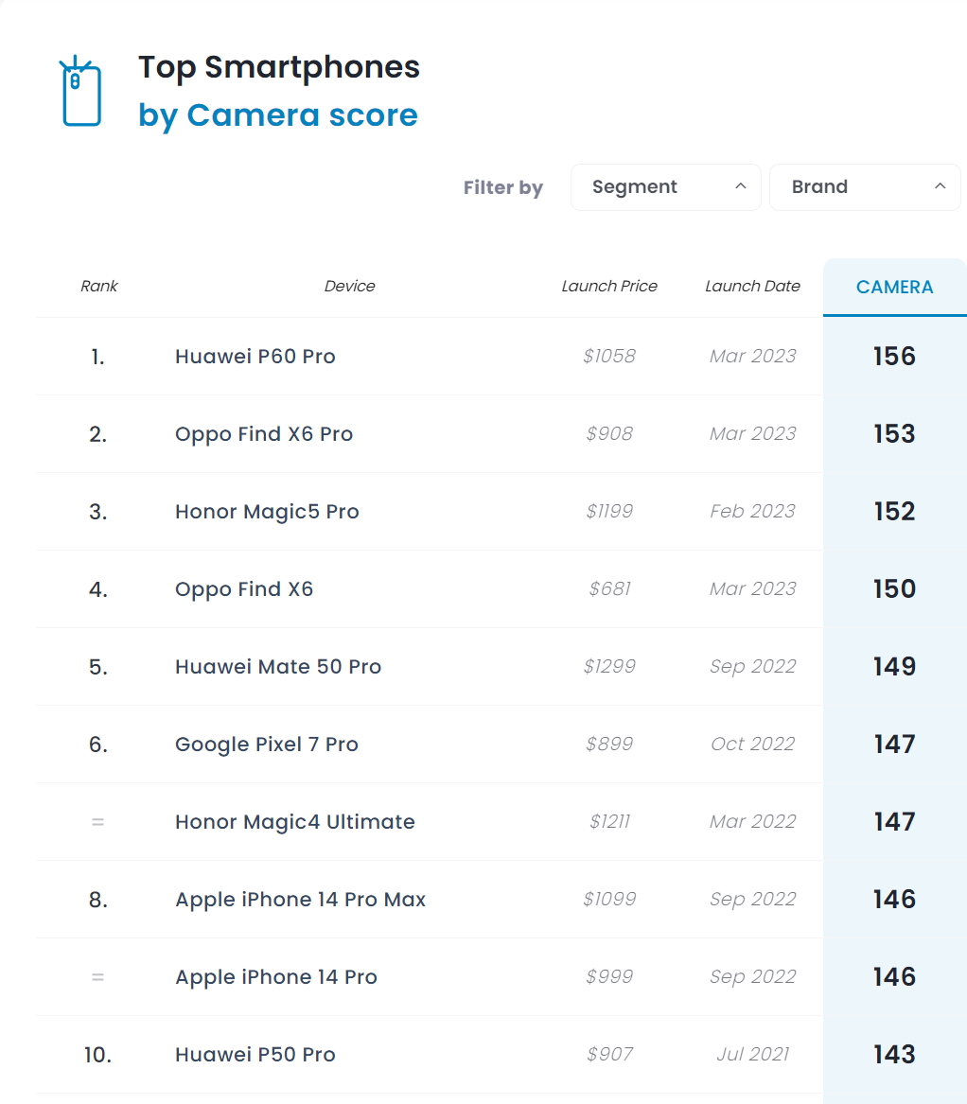The image size is (967, 1104).
Task: Click the Device column header
Action: [x=349, y=287]
